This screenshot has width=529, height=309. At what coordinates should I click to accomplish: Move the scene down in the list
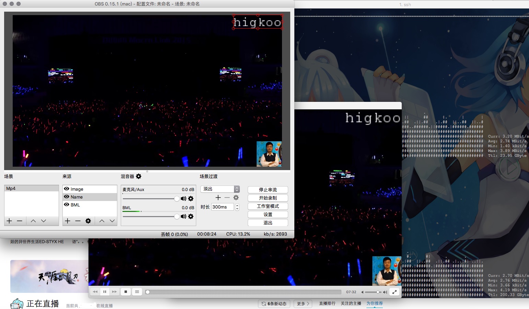(44, 221)
